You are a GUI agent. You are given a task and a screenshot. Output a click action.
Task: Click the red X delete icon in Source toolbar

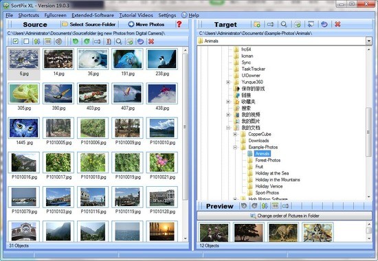(151, 41)
